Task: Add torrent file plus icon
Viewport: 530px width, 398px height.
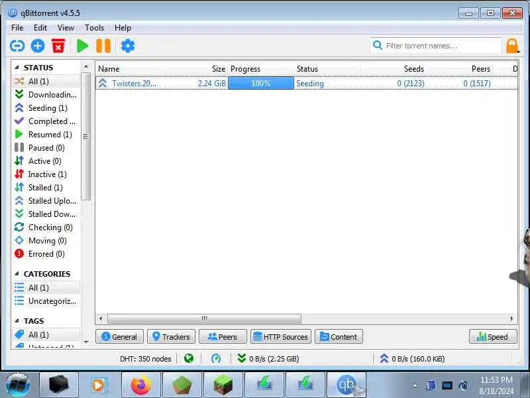Action: point(38,46)
